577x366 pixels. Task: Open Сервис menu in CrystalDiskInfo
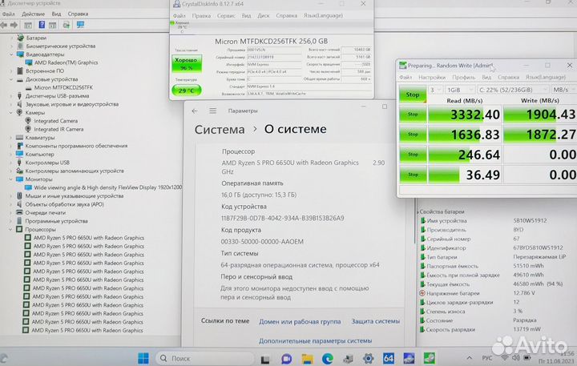coord(226,15)
